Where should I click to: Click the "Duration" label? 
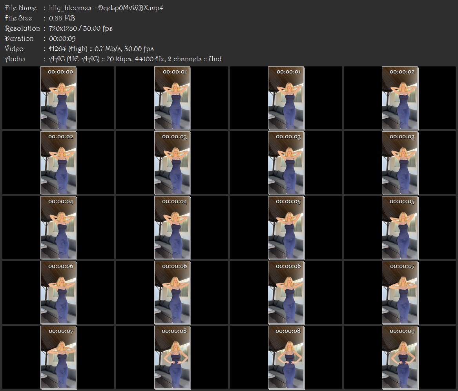19,39
